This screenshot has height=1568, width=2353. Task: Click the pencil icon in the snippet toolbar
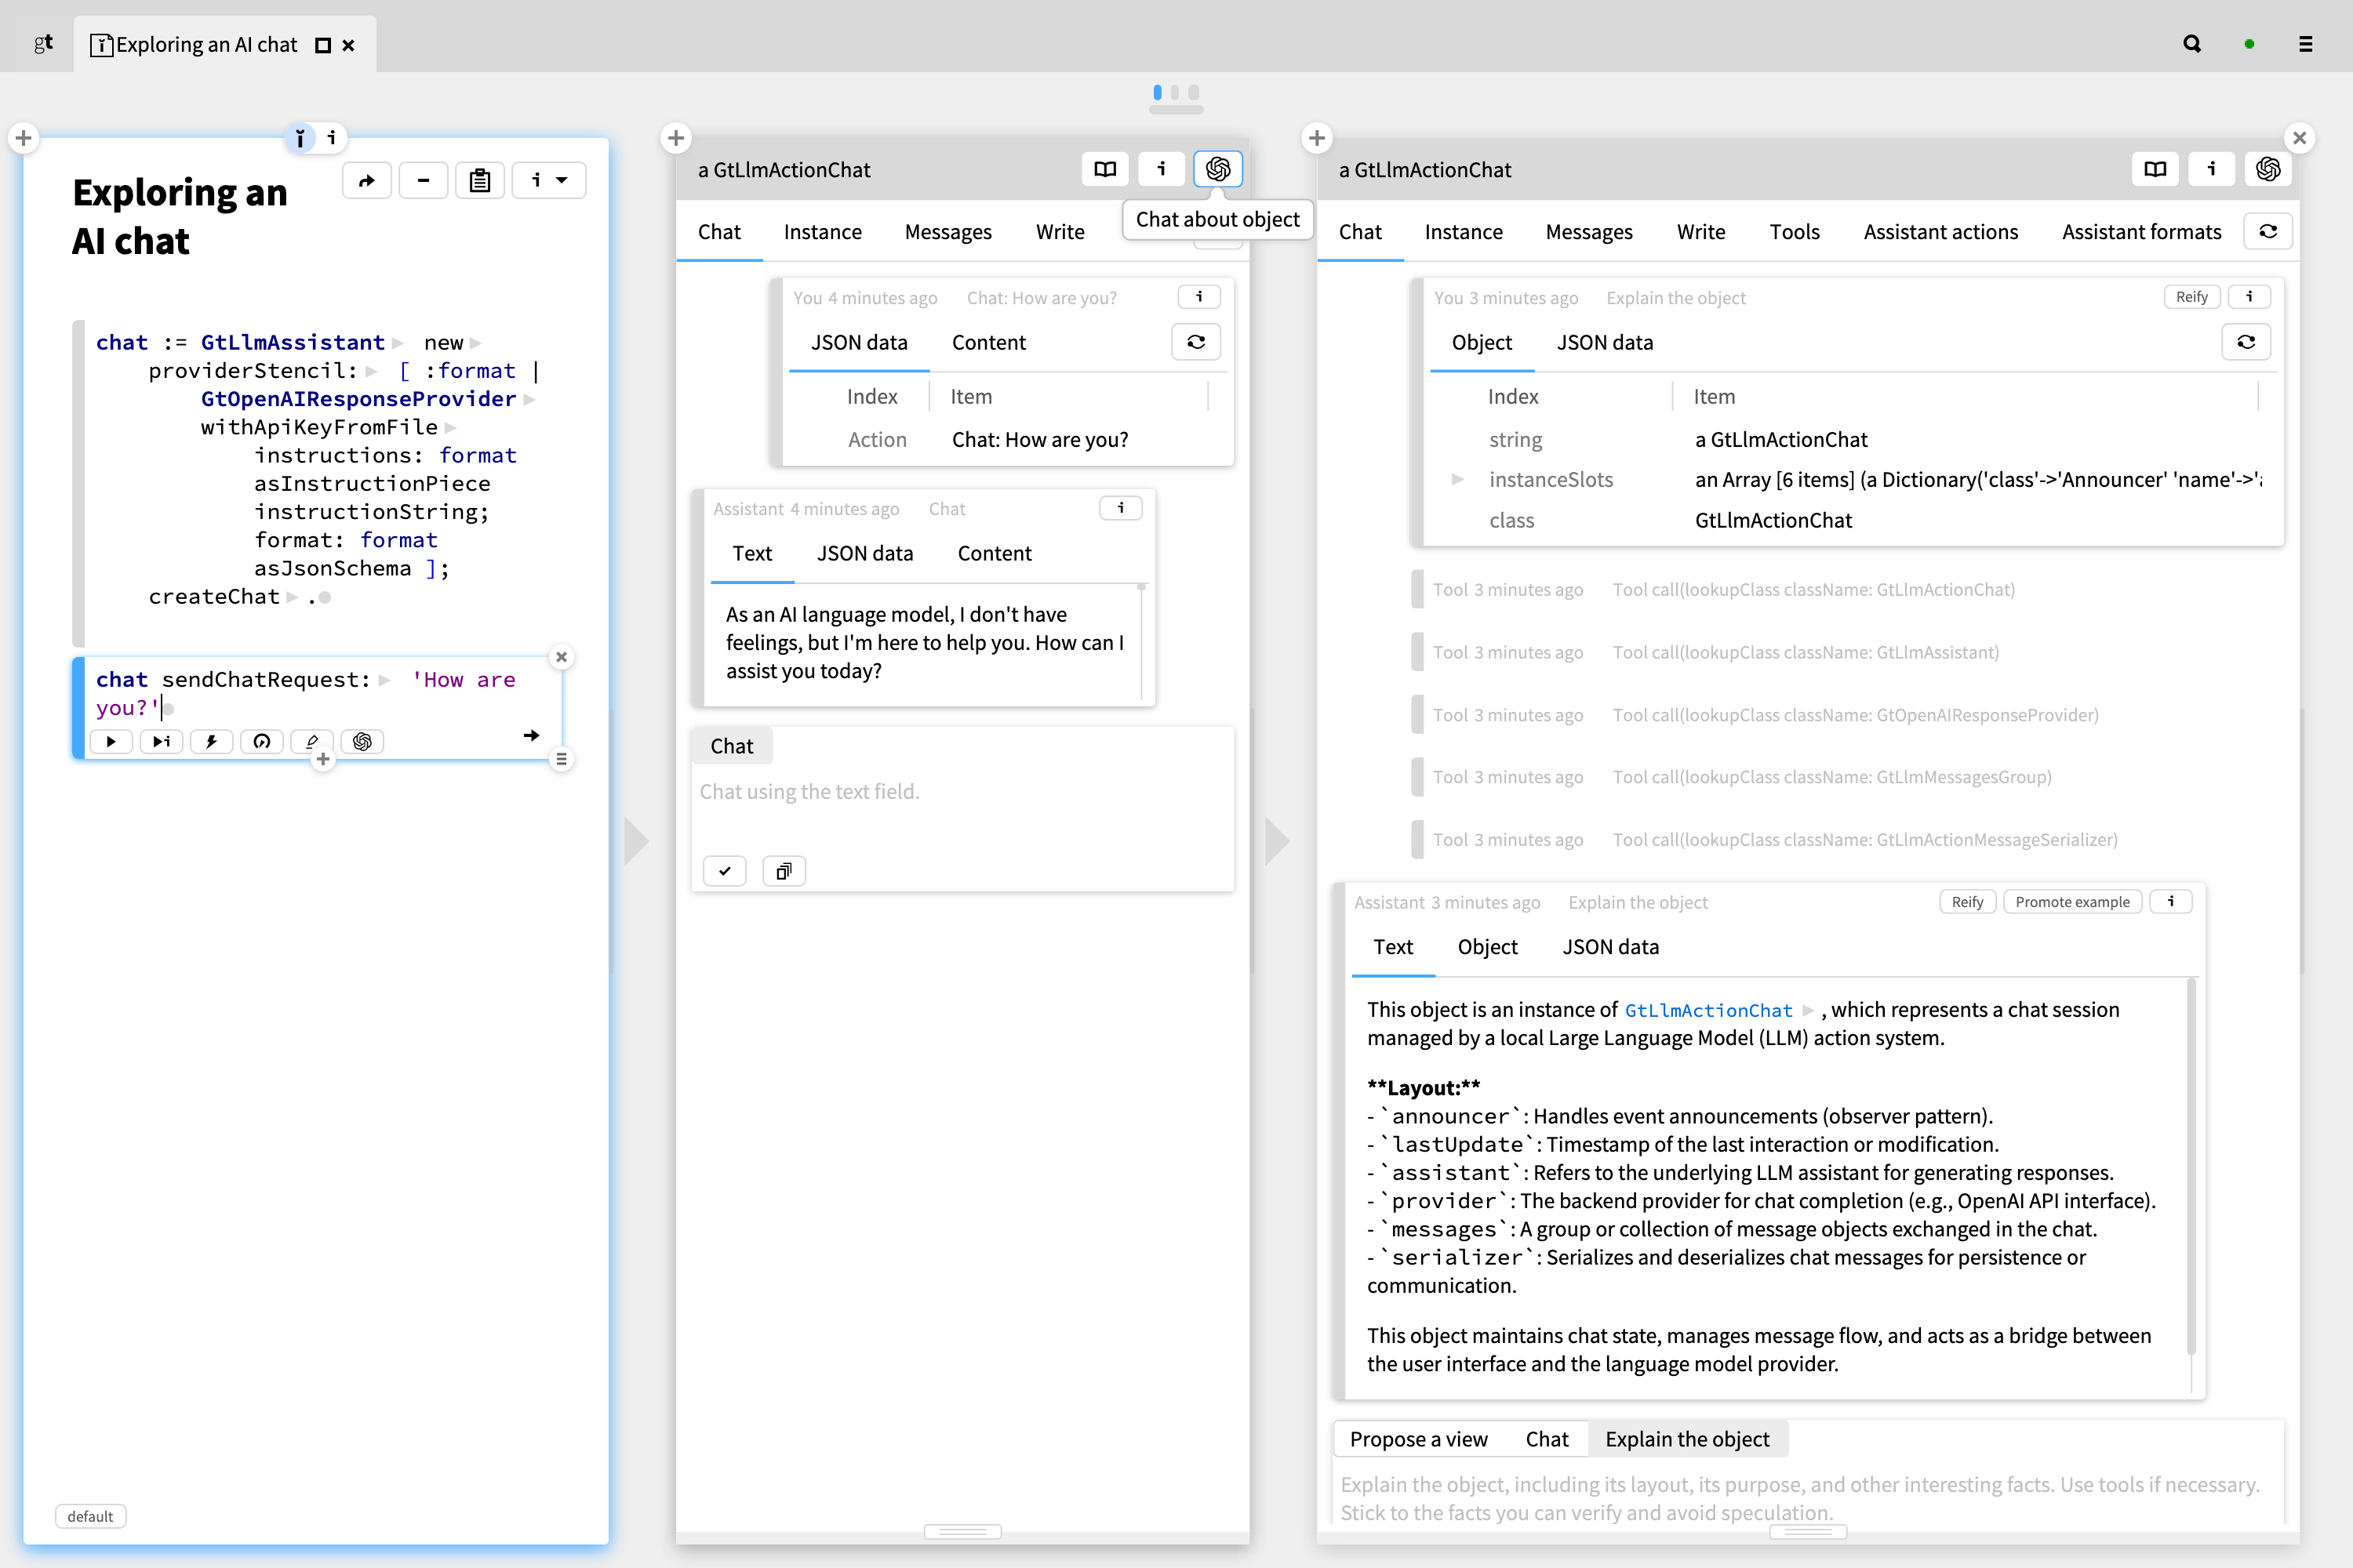(x=312, y=741)
